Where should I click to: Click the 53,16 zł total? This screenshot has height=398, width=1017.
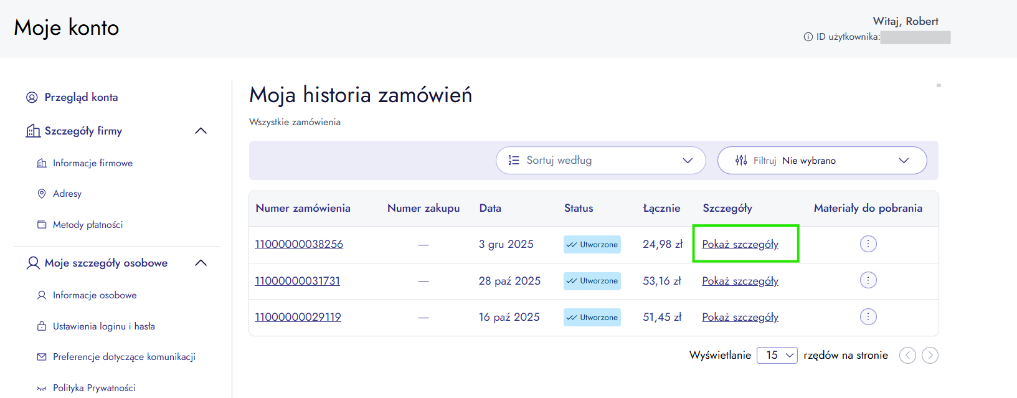point(662,281)
